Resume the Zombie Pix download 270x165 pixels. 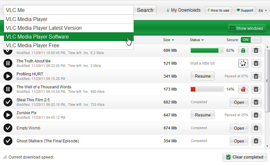click(203, 115)
